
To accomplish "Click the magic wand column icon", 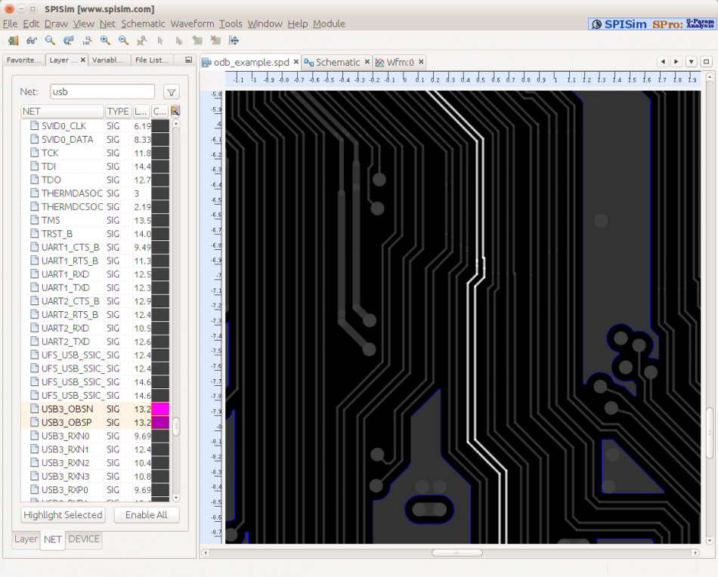I will (x=175, y=112).
